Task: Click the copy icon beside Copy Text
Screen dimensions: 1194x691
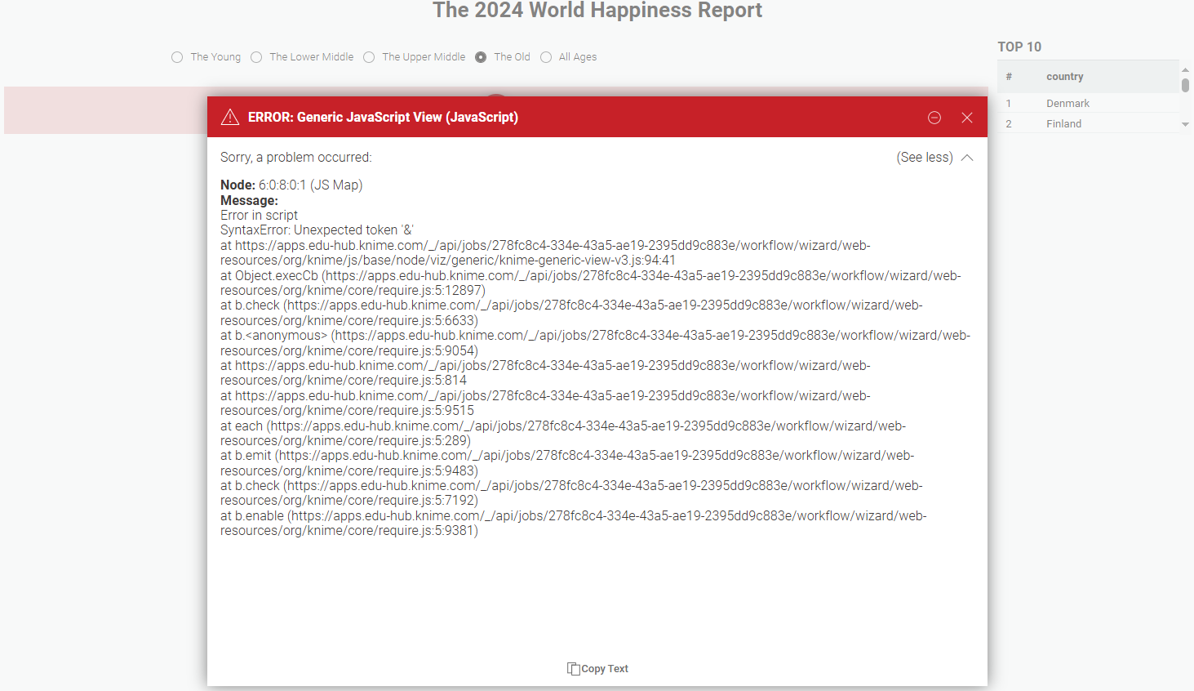Action: [x=573, y=668]
